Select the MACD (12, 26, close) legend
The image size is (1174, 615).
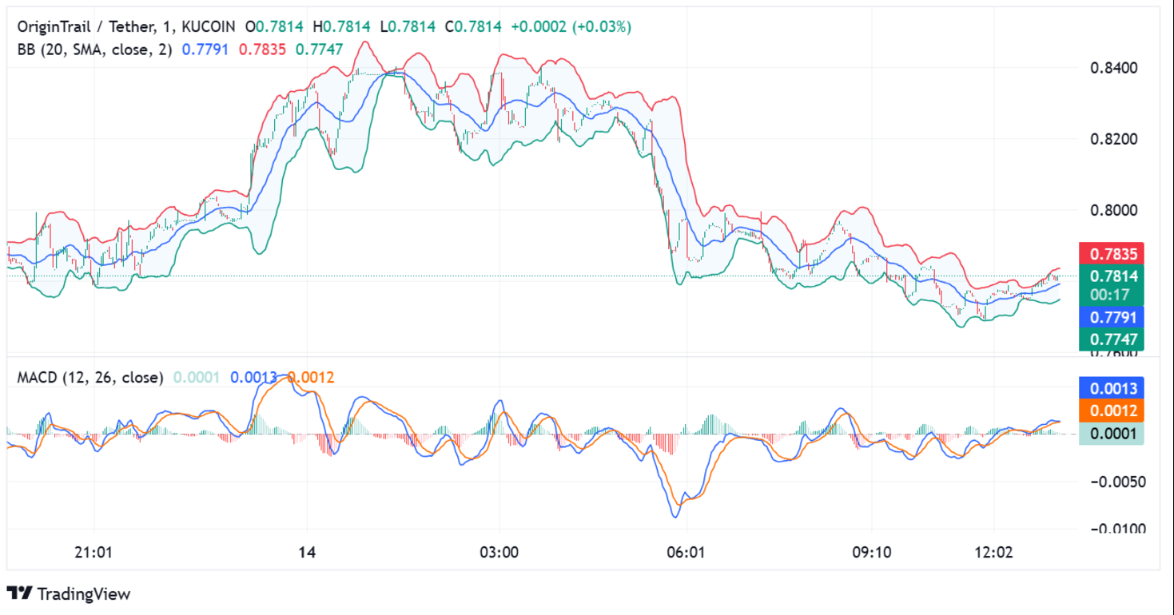pos(90,377)
